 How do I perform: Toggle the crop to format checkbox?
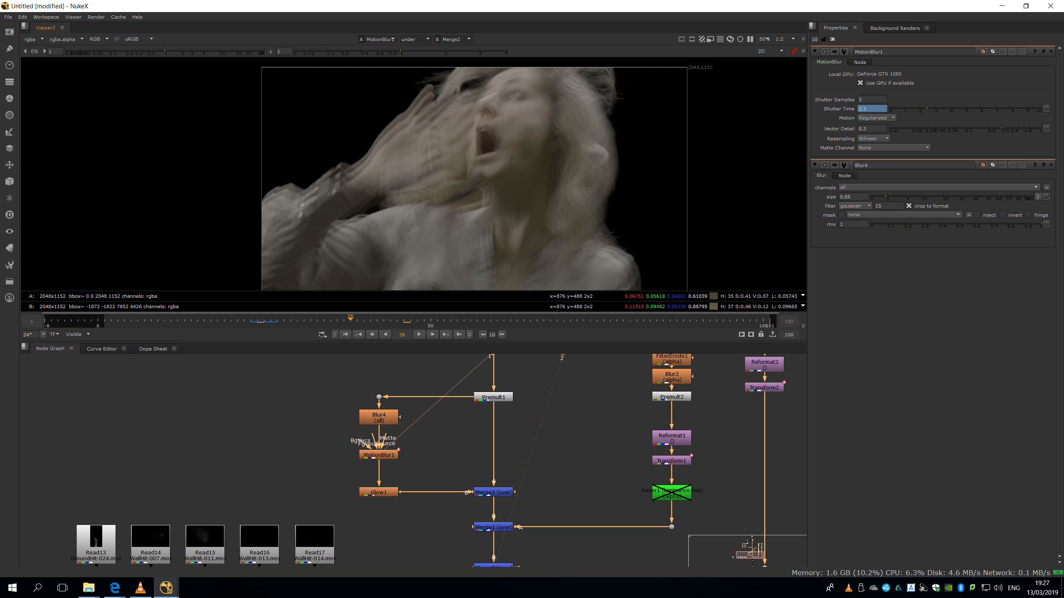click(909, 206)
